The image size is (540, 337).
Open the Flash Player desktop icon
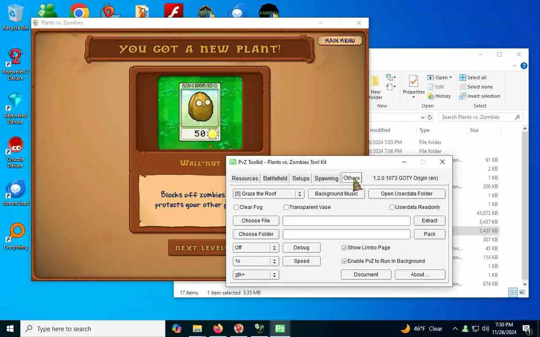173,11
